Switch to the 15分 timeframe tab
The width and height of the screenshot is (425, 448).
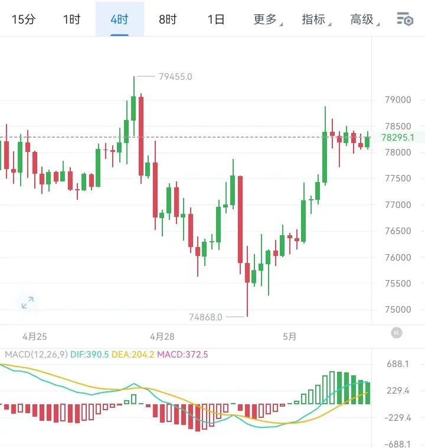(x=24, y=20)
